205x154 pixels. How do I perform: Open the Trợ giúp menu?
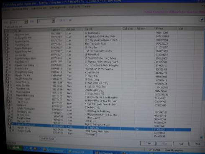pos(86,6)
